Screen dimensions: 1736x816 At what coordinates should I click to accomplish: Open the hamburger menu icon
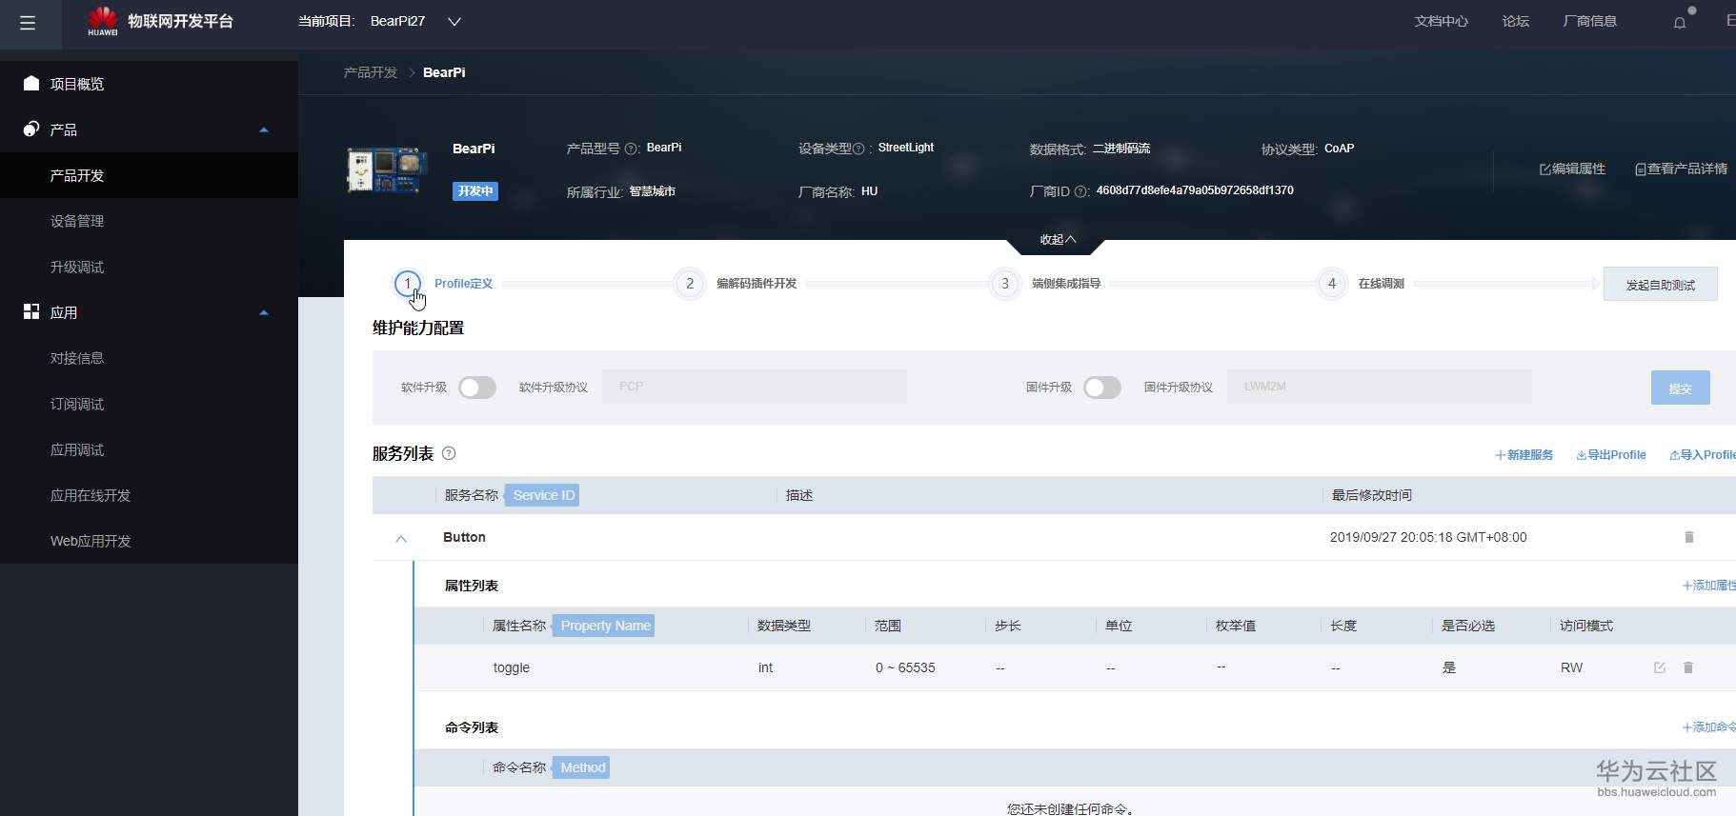click(x=28, y=23)
